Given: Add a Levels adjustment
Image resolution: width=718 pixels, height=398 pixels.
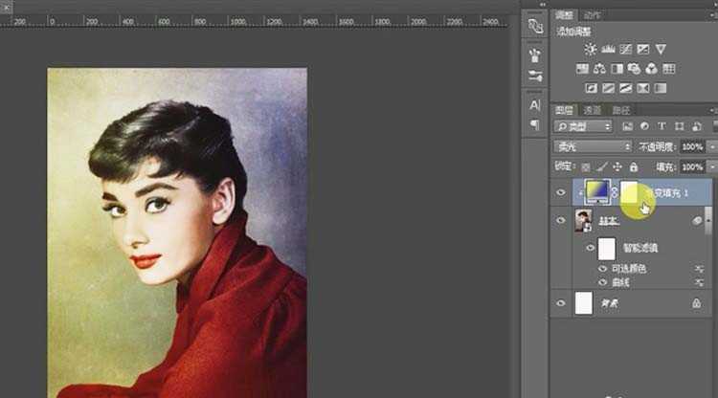Looking at the screenshot, I should pyautogui.click(x=608, y=49).
